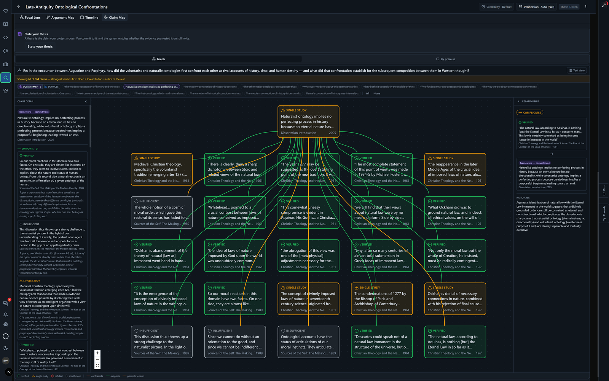Click the Complicates relationship badge

pyautogui.click(x=530, y=112)
